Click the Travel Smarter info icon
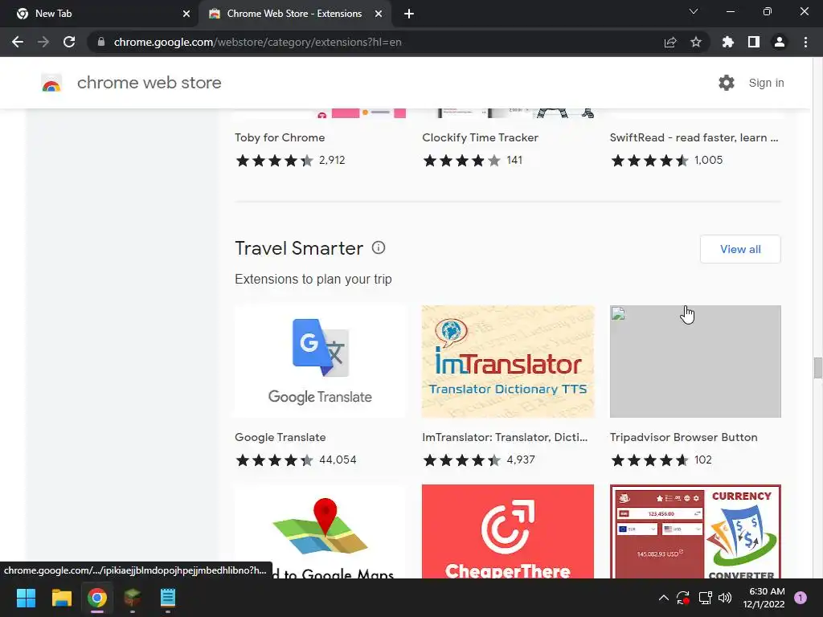The width and height of the screenshot is (823, 617). [x=379, y=247]
